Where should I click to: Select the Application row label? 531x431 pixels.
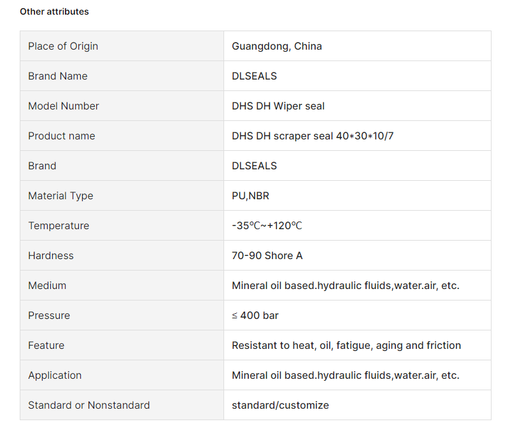pyautogui.click(x=55, y=375)
